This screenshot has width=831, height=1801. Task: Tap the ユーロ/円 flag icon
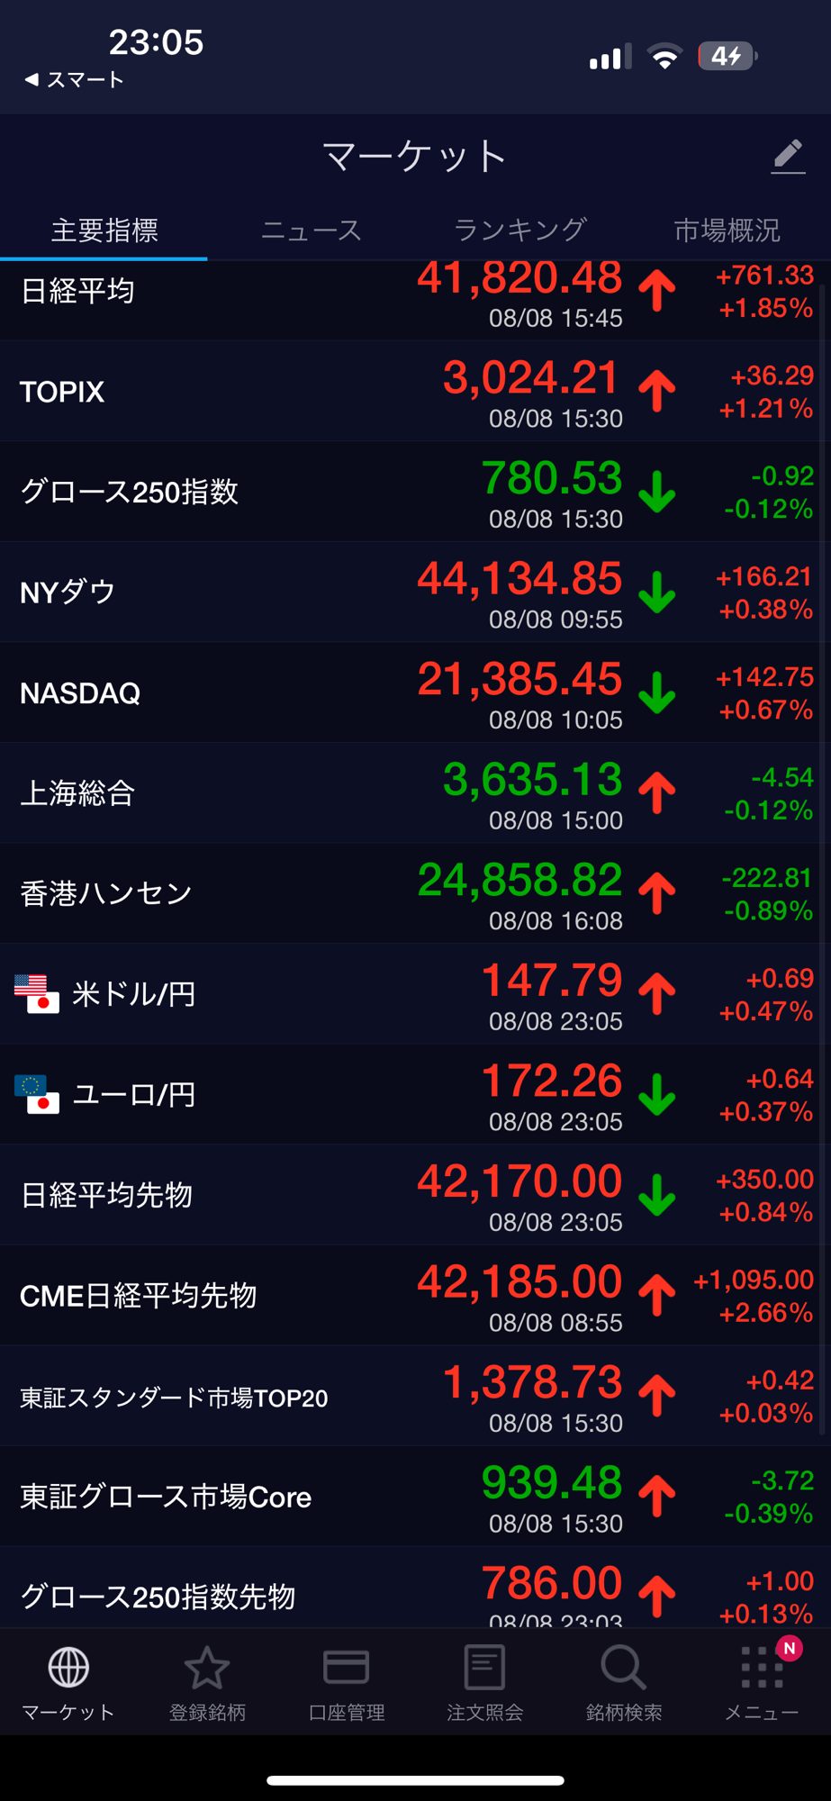pos(37,1094)
